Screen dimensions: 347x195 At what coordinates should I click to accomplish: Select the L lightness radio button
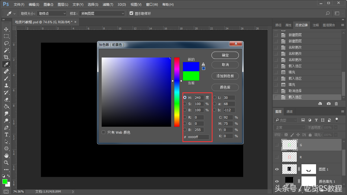215,97
